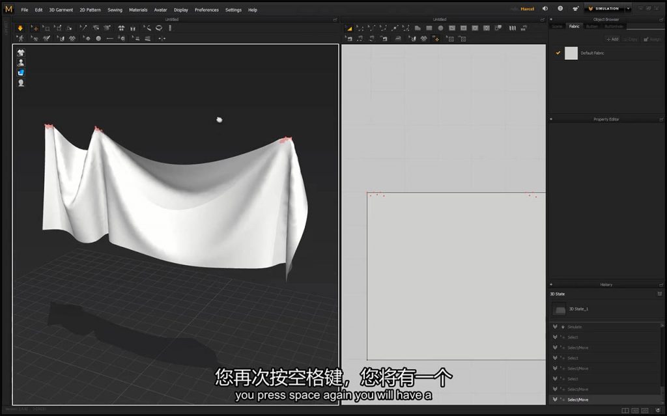This screenshot has width=667, height=416.
Task: Click the Default Fabric color swatch
Action: 571,53
